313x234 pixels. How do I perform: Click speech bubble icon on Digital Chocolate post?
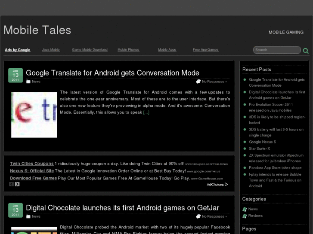tap(198, 216)
